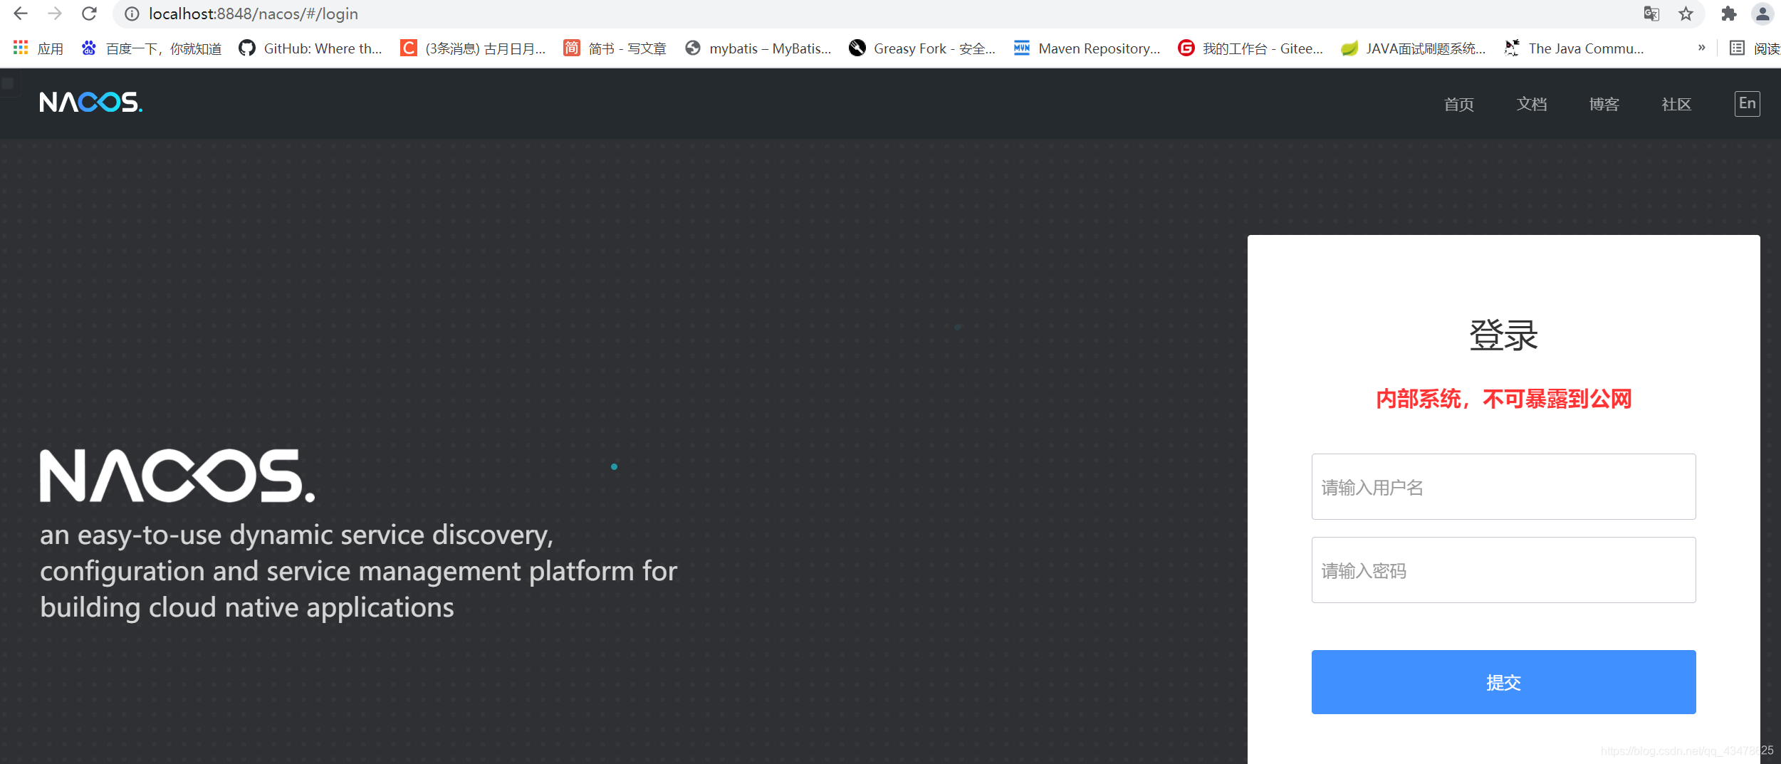1781x764 pixels.
Task: Switch language with the En button
Action: coord(1747,104)
